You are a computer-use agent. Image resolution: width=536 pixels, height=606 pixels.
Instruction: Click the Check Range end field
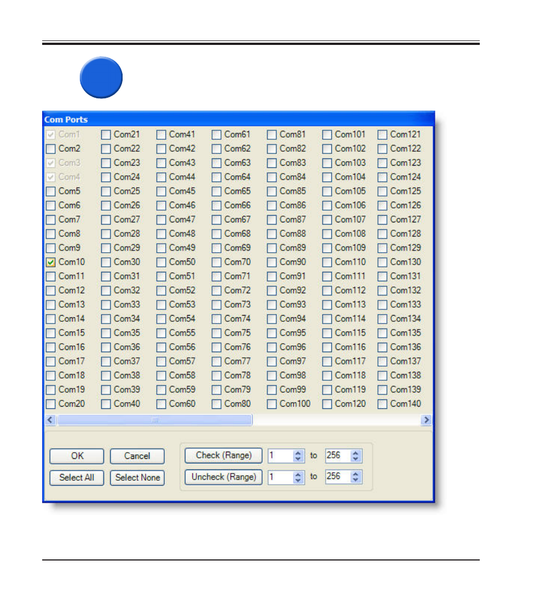coord(338,455)
